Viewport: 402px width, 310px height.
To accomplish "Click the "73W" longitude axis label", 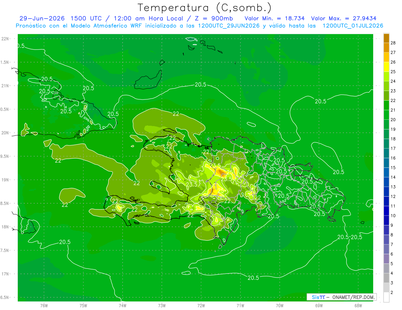I will click(162, 306).
